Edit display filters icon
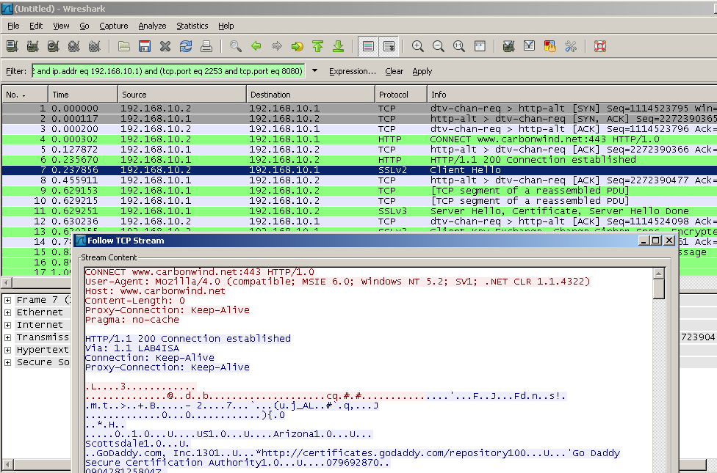717x473 pixels. (x=529, y=46)
